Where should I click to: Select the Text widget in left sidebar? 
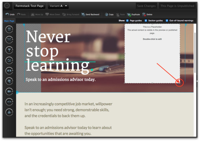point(9,50)
